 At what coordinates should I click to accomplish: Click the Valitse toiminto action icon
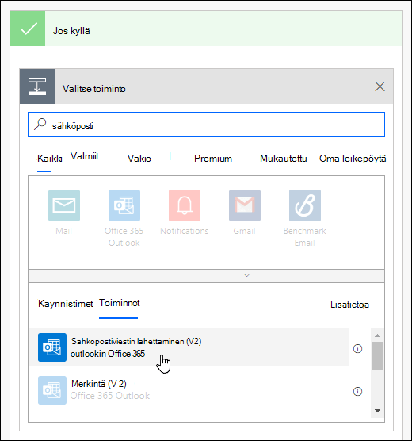tap(37, 86)
